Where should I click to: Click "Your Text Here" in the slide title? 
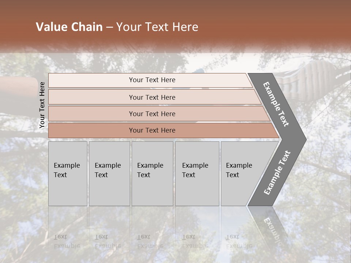coord(157,27)
